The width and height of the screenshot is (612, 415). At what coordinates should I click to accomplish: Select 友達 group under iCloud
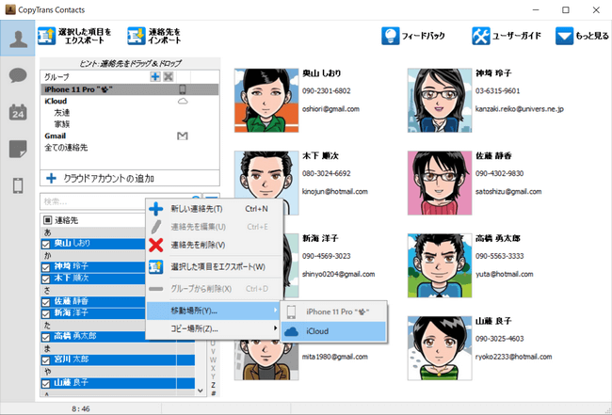[x=61, y=113]
